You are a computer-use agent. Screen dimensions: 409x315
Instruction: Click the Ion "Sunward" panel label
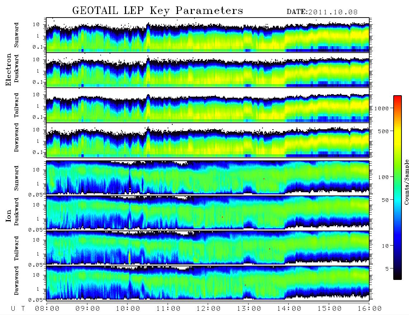point(16,178)
